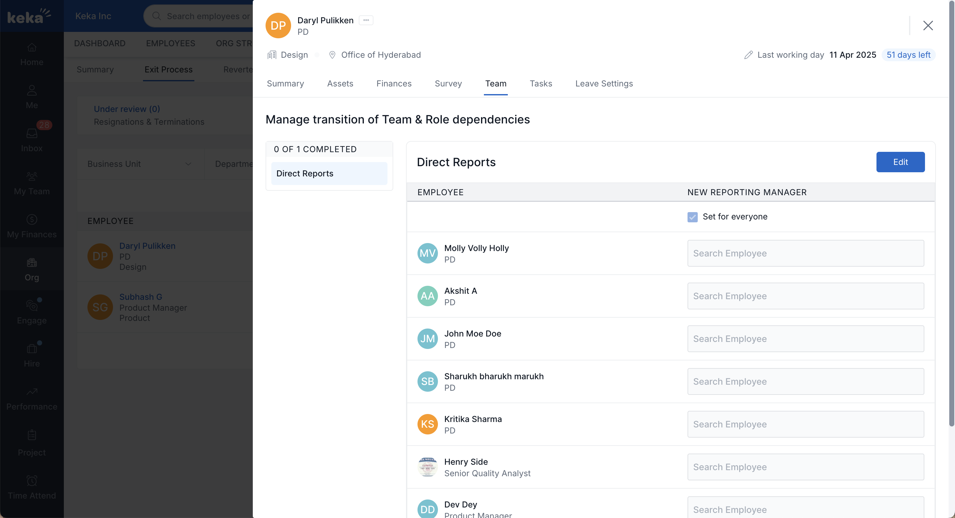Click the Performance chart icon

coord(32,392)
